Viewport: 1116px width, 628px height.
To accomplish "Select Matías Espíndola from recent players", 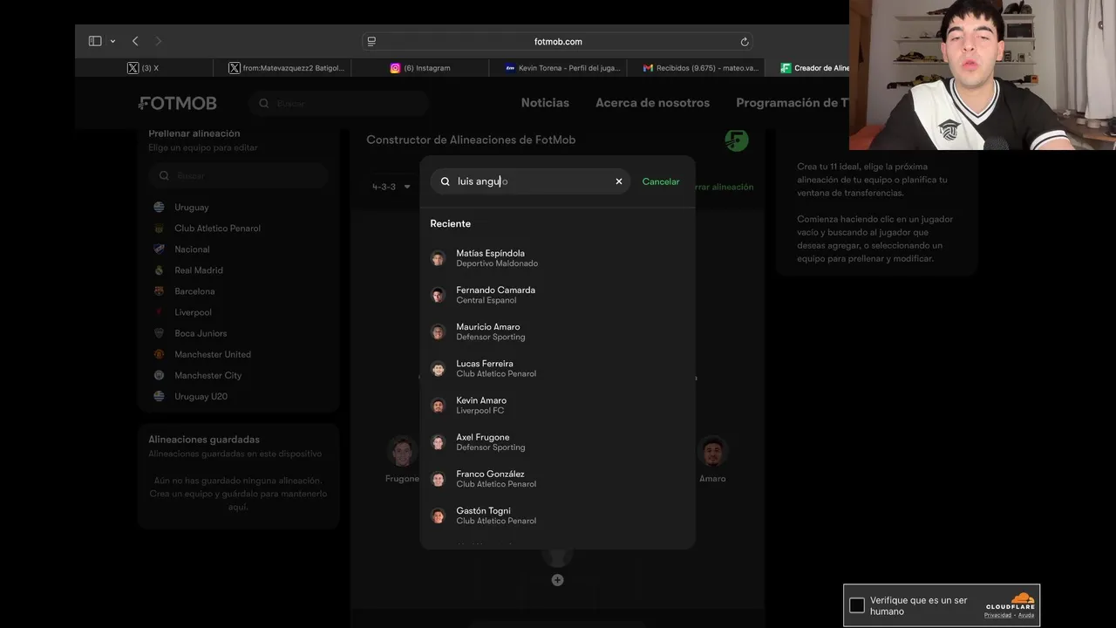I will coord(557,258).
